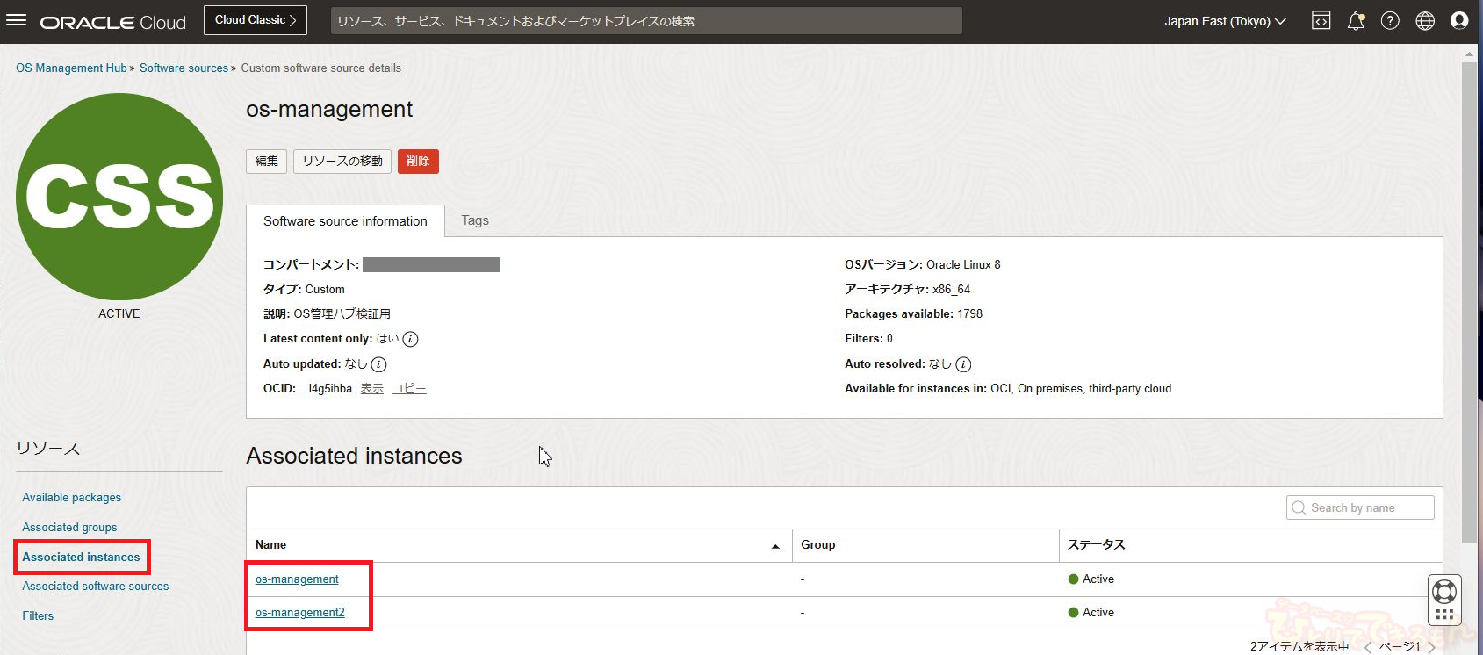Open the os-management2 instance link

[x=300, y=613]
